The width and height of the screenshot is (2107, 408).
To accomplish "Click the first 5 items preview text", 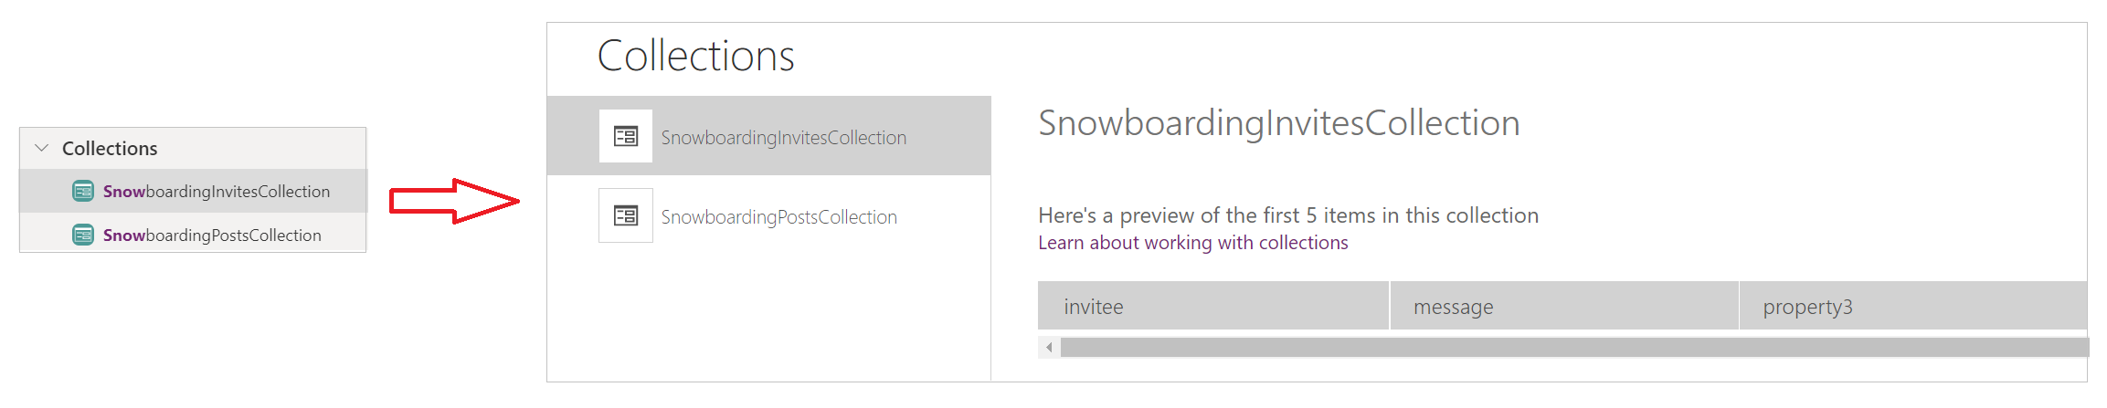I will point(1287,215).
